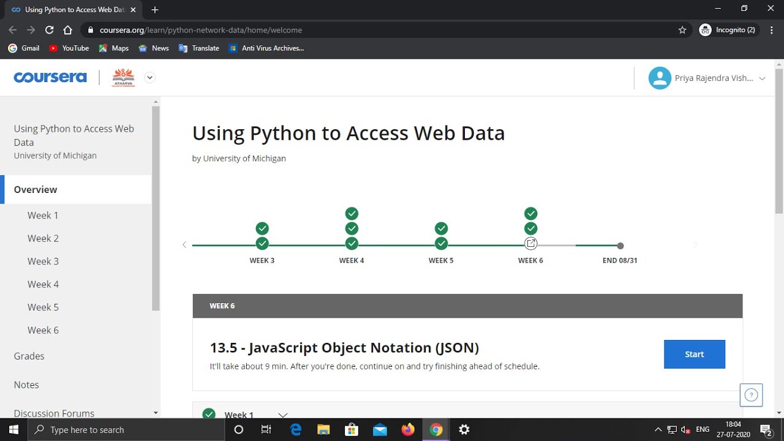
Task: Close the Using Python tab
Action: [133, 10]
